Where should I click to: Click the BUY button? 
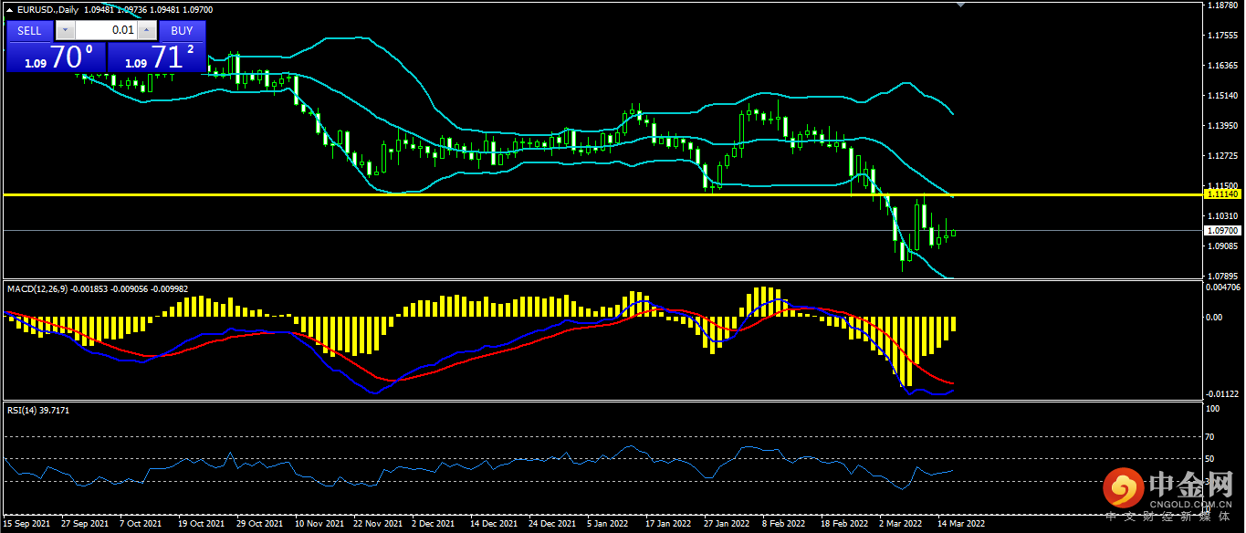point(182,30)
